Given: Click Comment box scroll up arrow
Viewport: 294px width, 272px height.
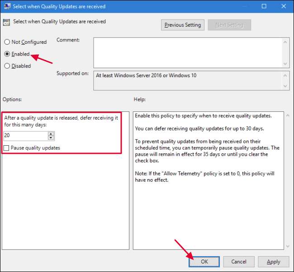Looking at the screenshot, I should pos(285,42).
